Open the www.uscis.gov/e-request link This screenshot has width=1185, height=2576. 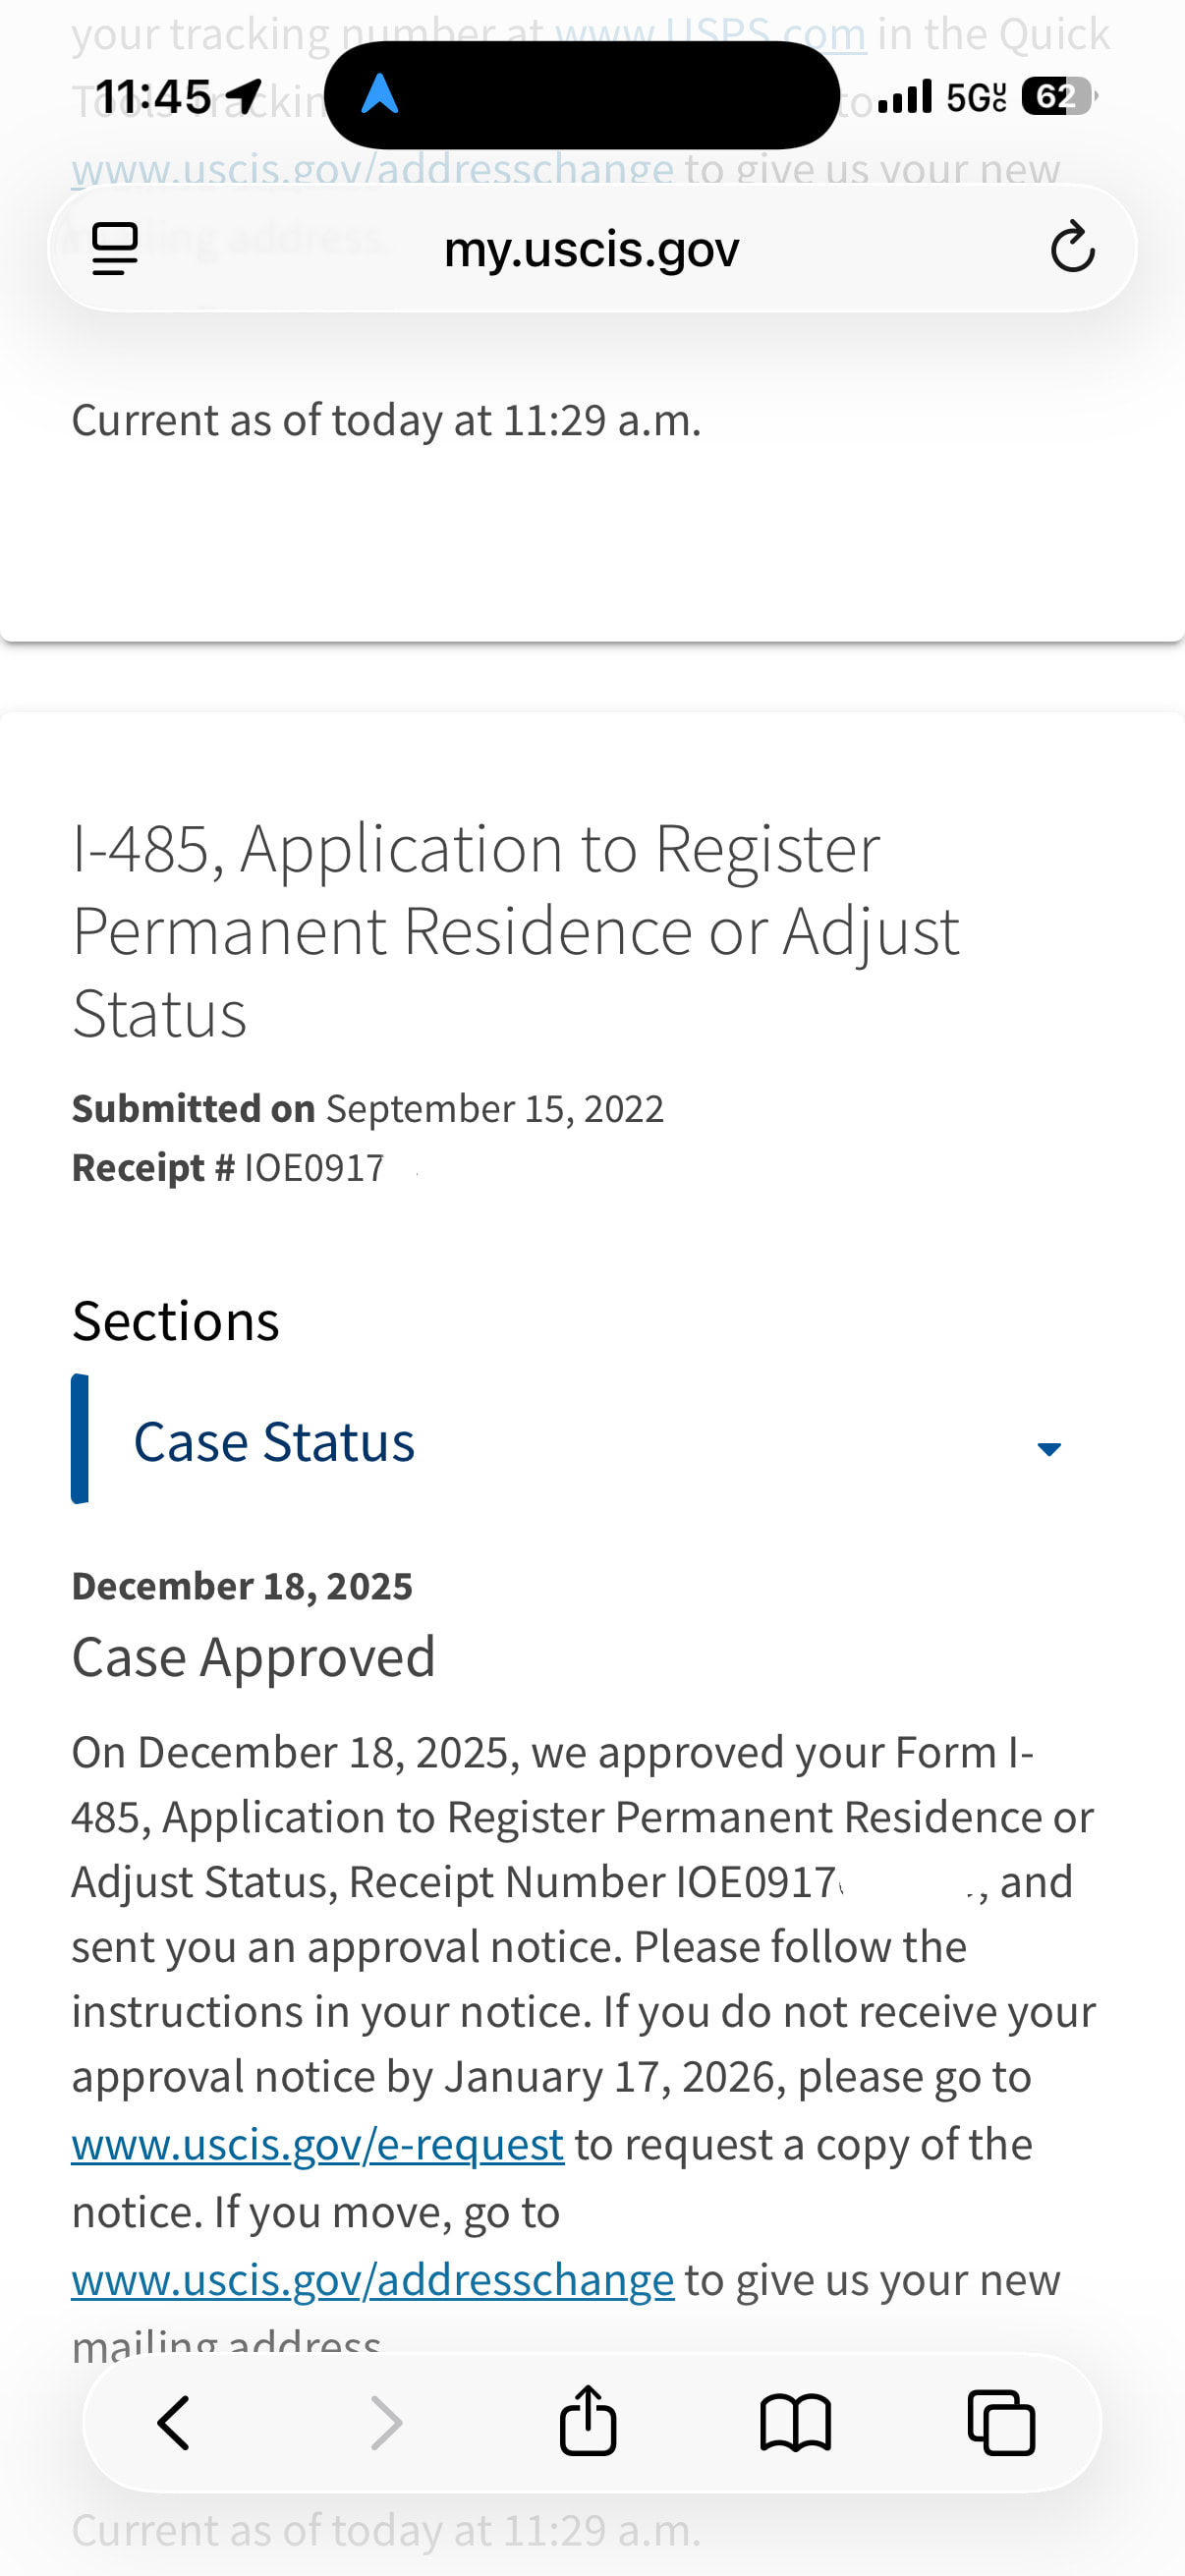click(x=317, y=2144)
